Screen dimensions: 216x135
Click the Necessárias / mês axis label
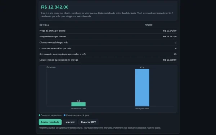coord(78,109)
